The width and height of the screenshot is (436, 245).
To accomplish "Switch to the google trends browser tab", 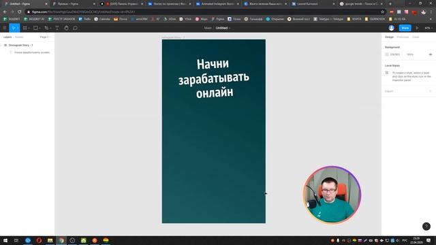I will 362,4.
